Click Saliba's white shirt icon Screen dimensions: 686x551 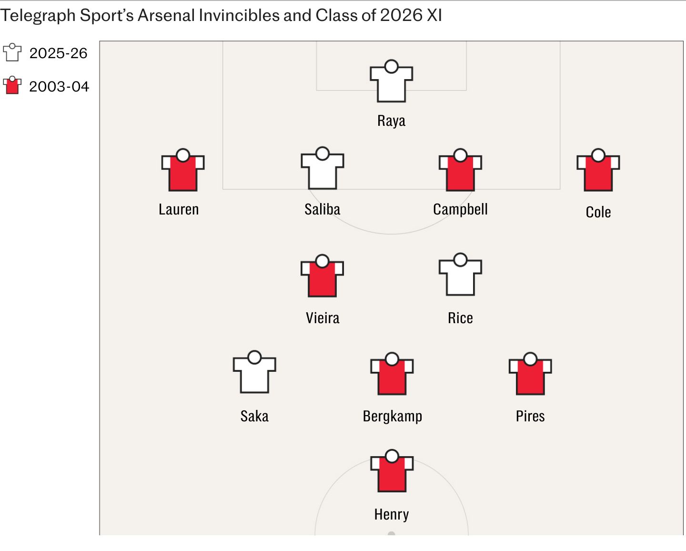tap(323, 168)
